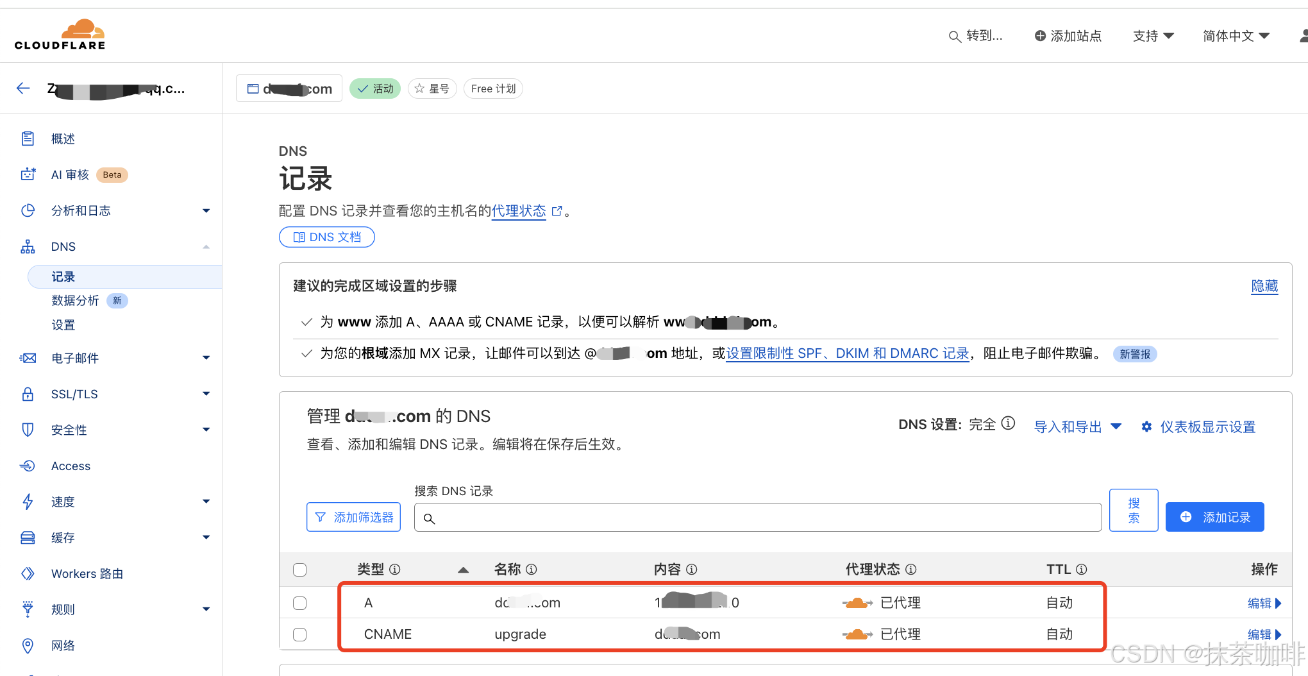Open 设置 under DNS

click(63, 325)
